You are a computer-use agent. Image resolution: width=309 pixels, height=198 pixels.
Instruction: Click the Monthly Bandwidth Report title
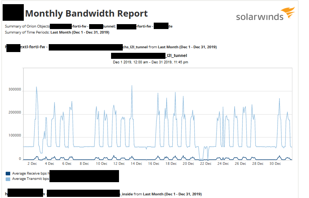86,14
